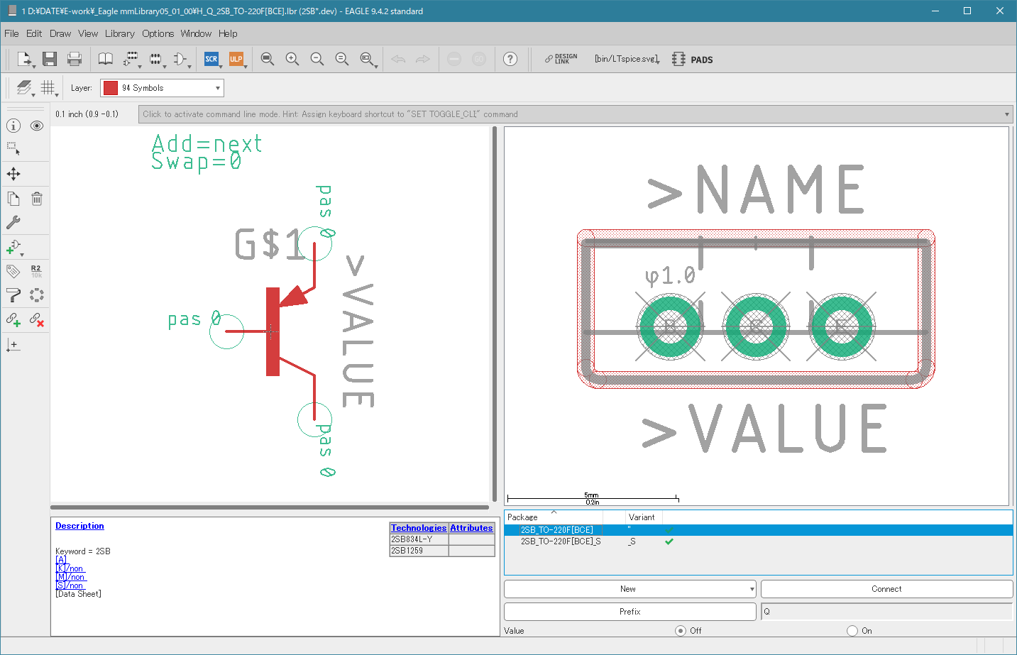Click the Connect button
Viewport: 1017px width, 655px height.
point(886,589)
